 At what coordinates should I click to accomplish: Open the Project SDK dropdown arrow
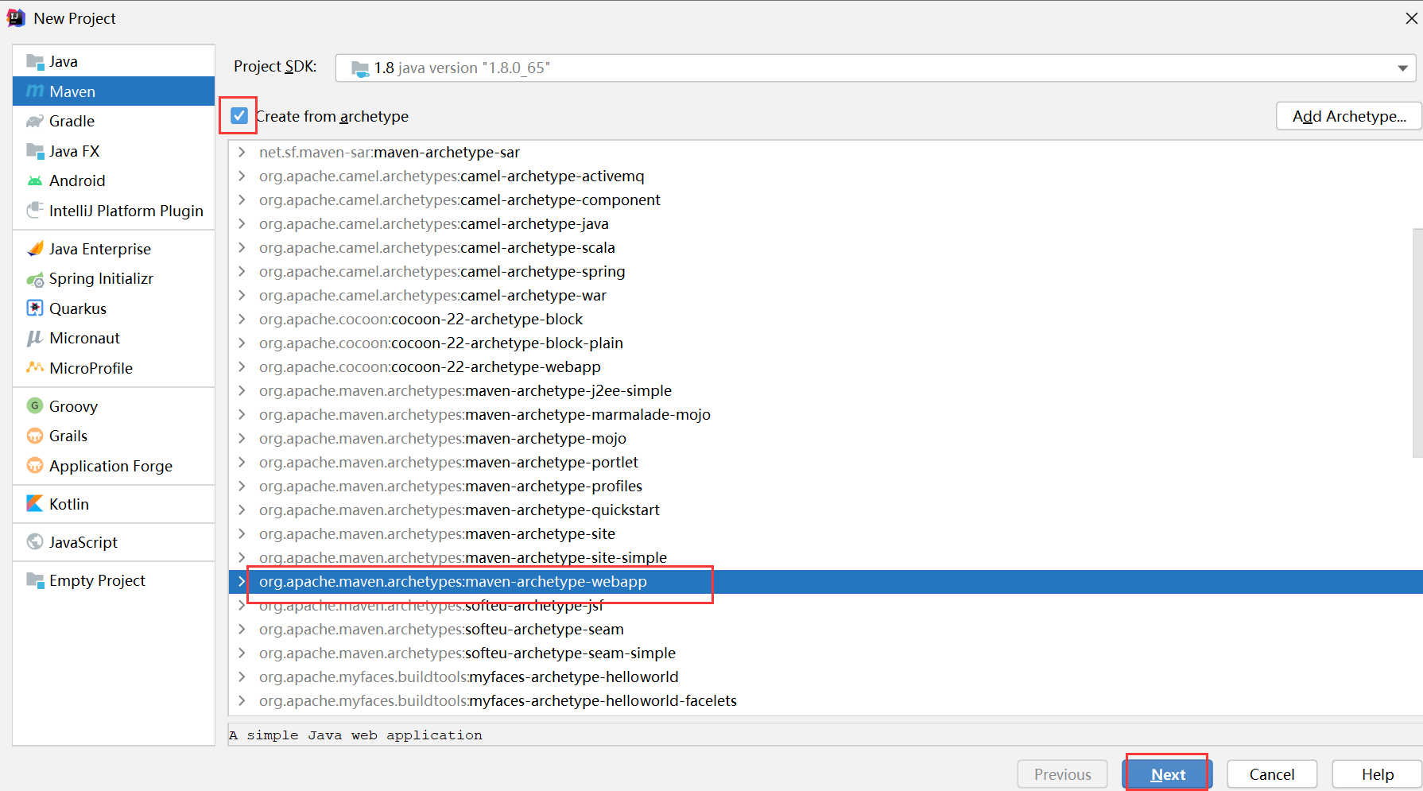coord(1403,68)
